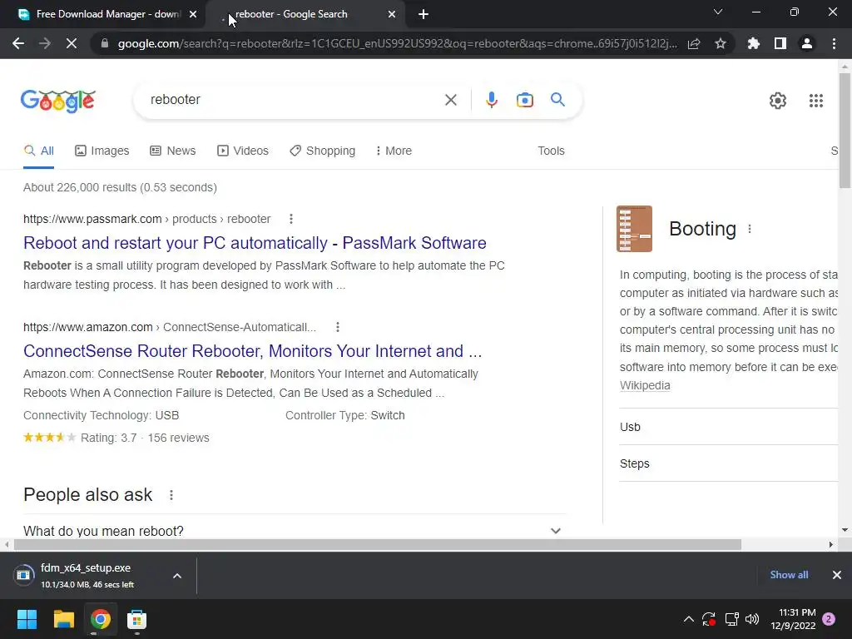Open the site security padlock info

105,43
